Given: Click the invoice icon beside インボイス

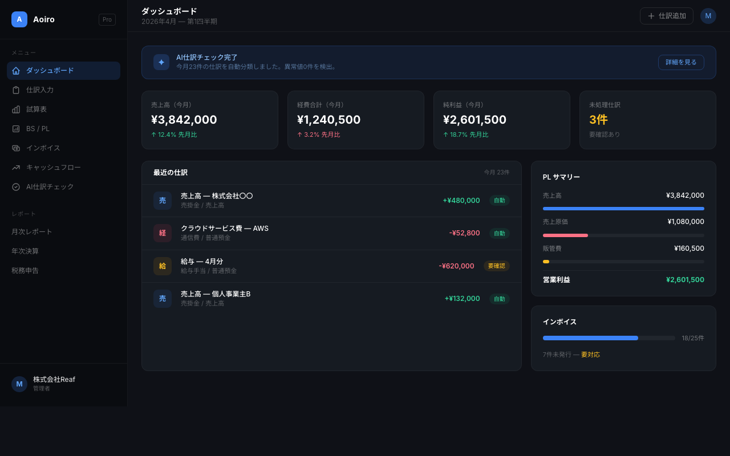Looking at the screenshot, I should 16,148.
